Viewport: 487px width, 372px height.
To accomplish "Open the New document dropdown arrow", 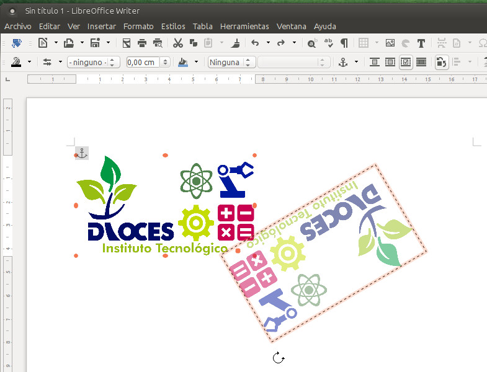I will coord(56,43).
